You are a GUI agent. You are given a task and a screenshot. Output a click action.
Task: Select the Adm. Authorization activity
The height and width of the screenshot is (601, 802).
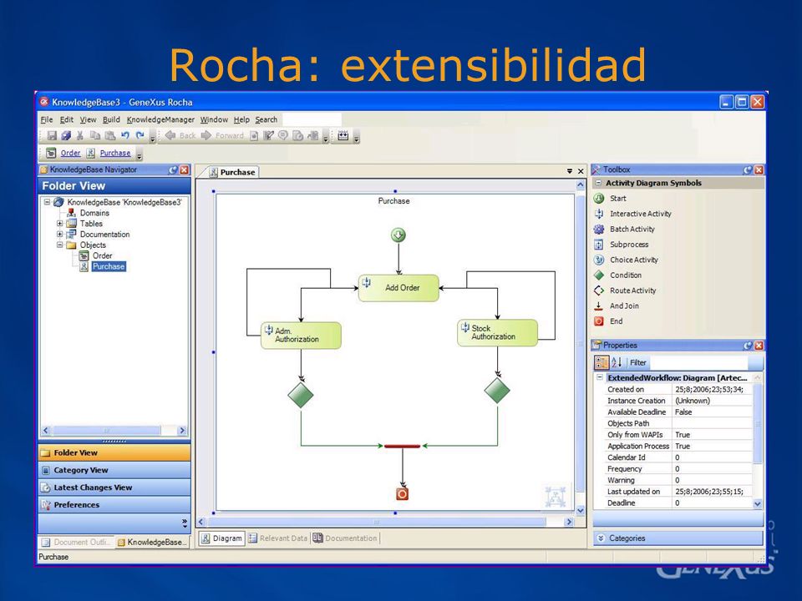tap(301, 336)
